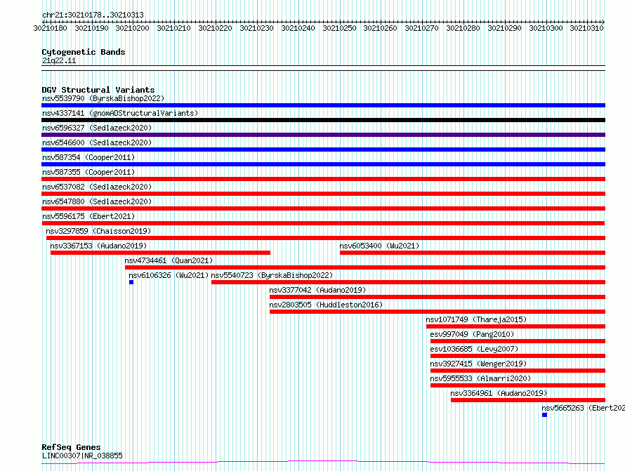The width and height of the screenshot is (625, 471).
Task: Click the nsv4337141 (gnomADStructuralVariants) label
Action: [120, 113]
